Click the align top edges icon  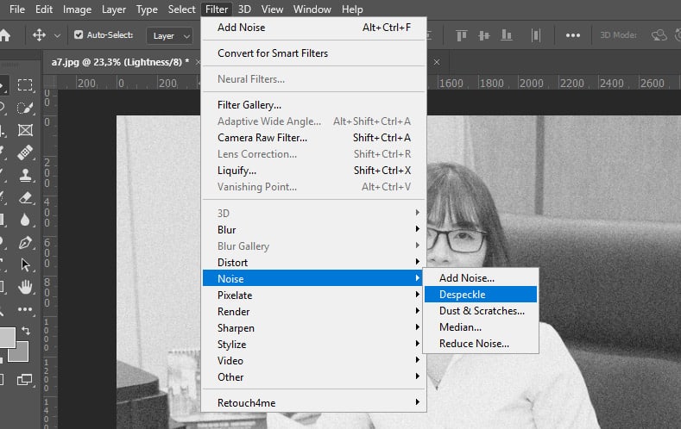pyautogui.click(x=462, y=35)
